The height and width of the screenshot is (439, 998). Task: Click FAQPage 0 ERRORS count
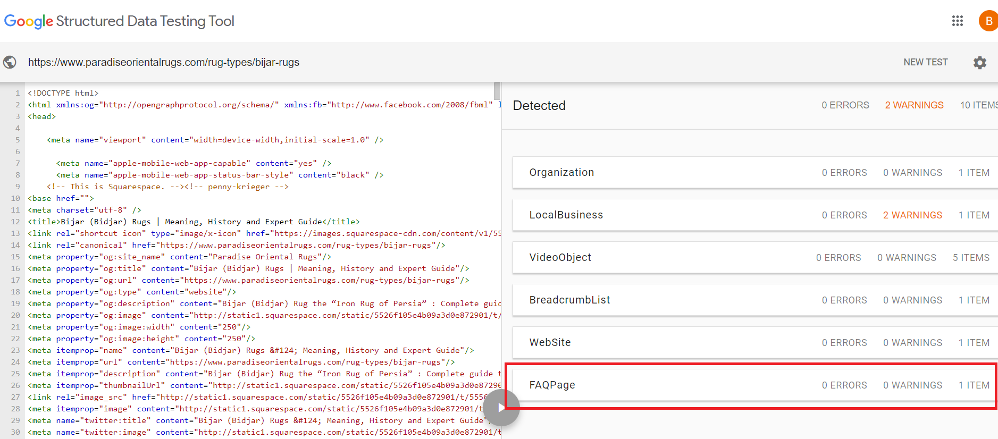tap(844, 385)
